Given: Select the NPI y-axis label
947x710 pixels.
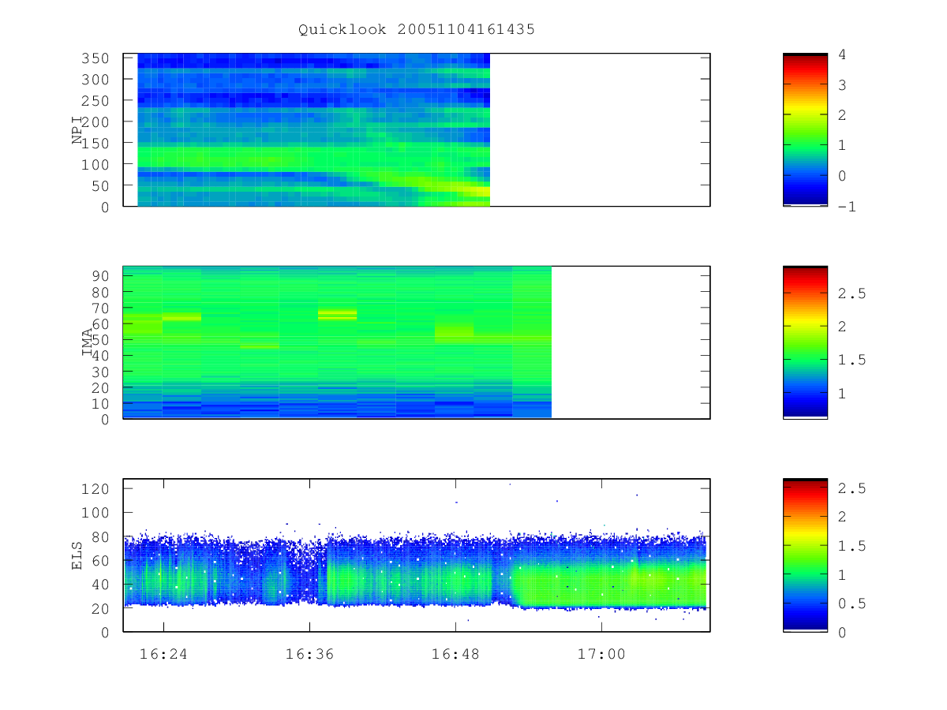Looking at the screenshot, I should [x=77, y=130].
